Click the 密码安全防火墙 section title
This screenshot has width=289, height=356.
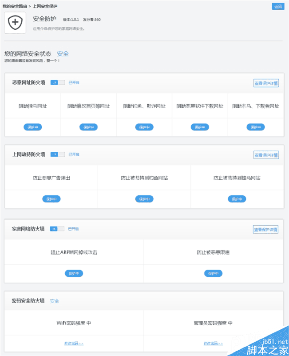click(28, 301)
